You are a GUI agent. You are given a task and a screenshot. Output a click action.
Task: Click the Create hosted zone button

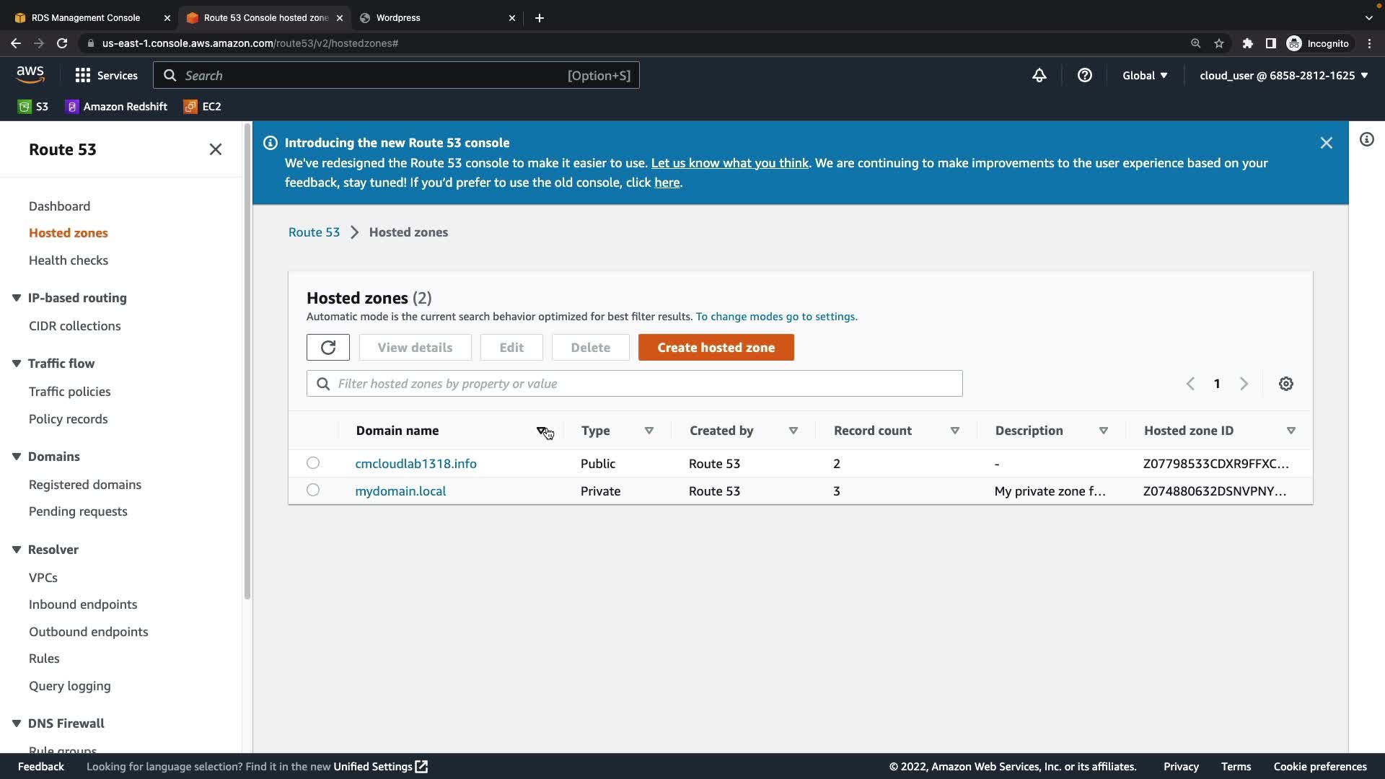716,348
